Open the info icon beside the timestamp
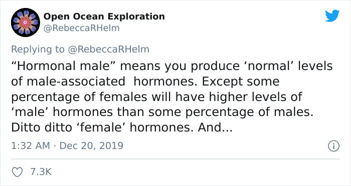 334,146
